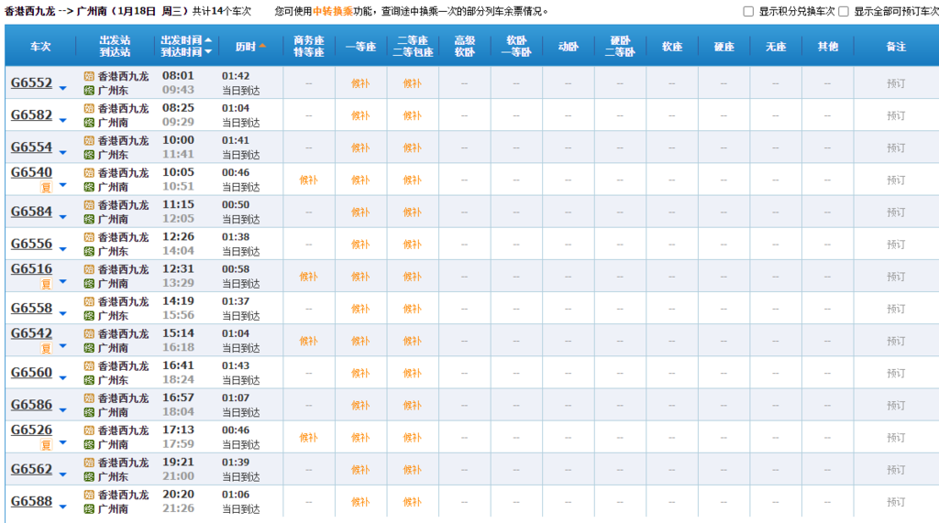Click the 复 badge under G6542

tap(46, 348)
